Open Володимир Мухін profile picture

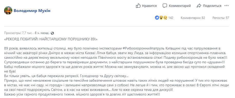(8, 10)
